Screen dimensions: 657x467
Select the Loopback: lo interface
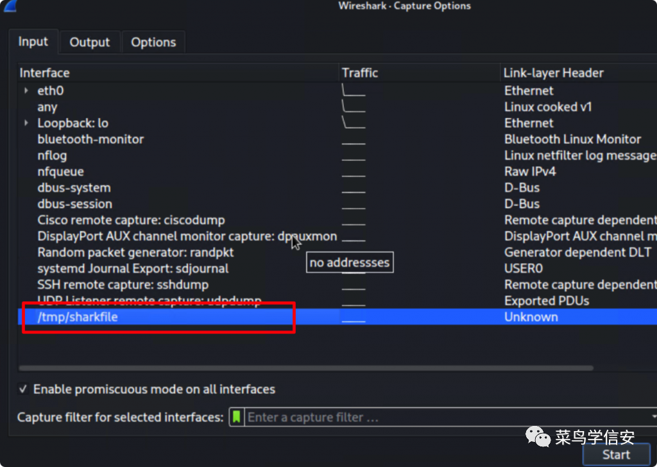(73, 123)
